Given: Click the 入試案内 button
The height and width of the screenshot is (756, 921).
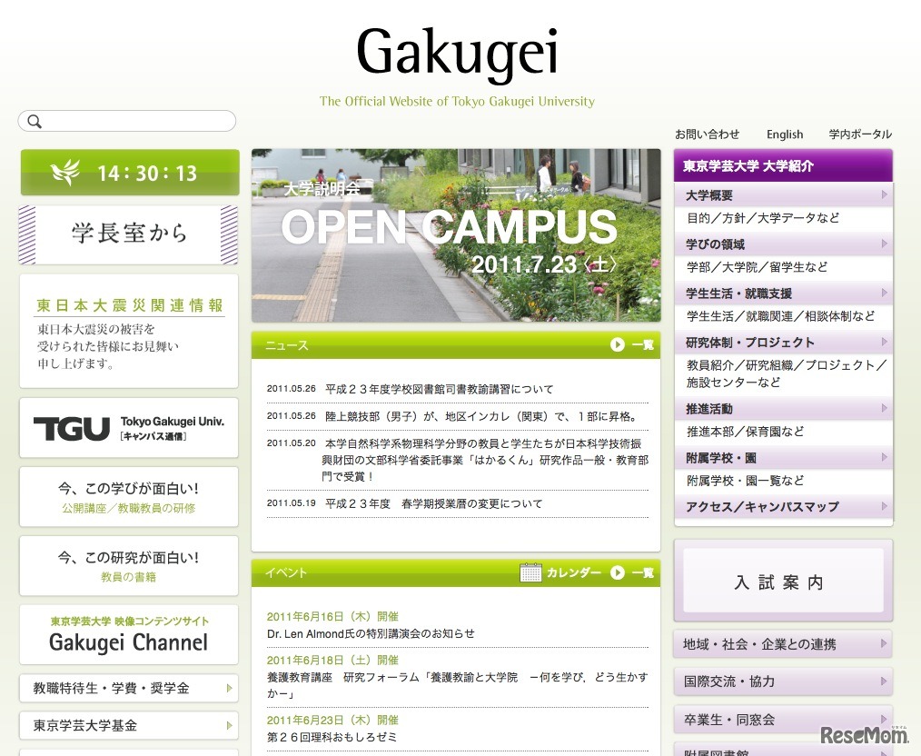Looking at the screenshot, I should [781, 582].
